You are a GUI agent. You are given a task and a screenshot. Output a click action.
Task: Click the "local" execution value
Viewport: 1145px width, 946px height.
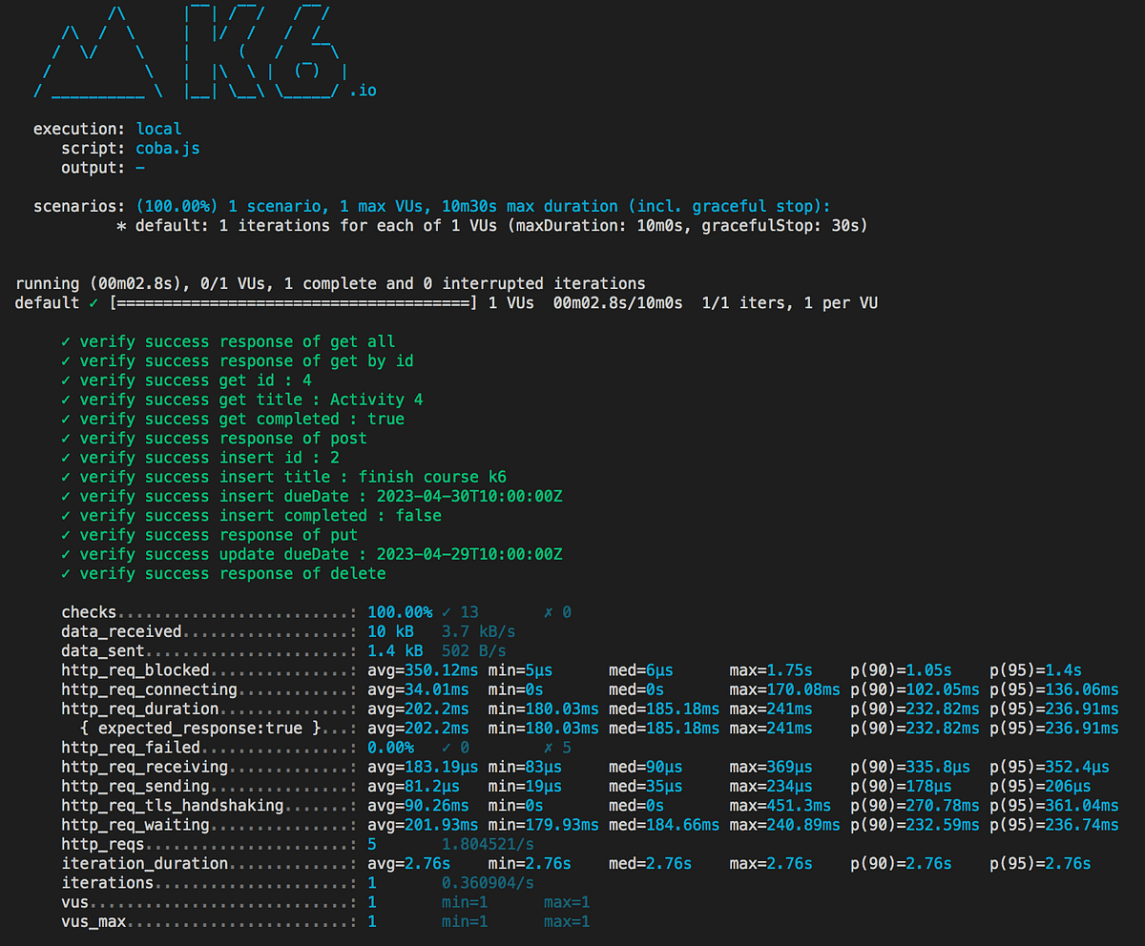(x=158, y=129)
